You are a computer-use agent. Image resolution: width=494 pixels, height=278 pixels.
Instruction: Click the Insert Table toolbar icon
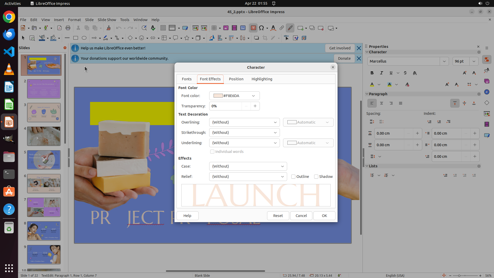click(214, 28)
